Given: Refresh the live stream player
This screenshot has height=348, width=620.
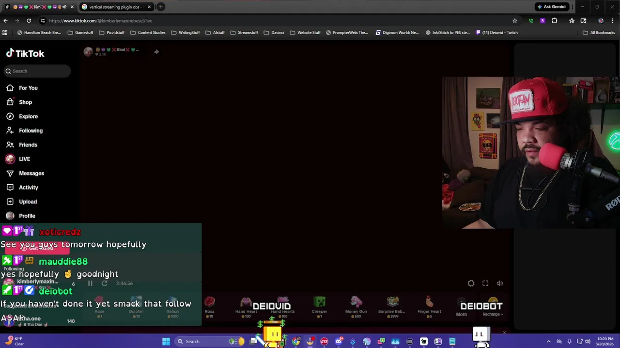Looking at the screenshot, I should [x=104, y=283].
